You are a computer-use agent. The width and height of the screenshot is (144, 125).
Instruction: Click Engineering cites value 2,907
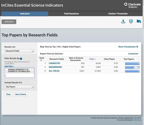(98, 67)
